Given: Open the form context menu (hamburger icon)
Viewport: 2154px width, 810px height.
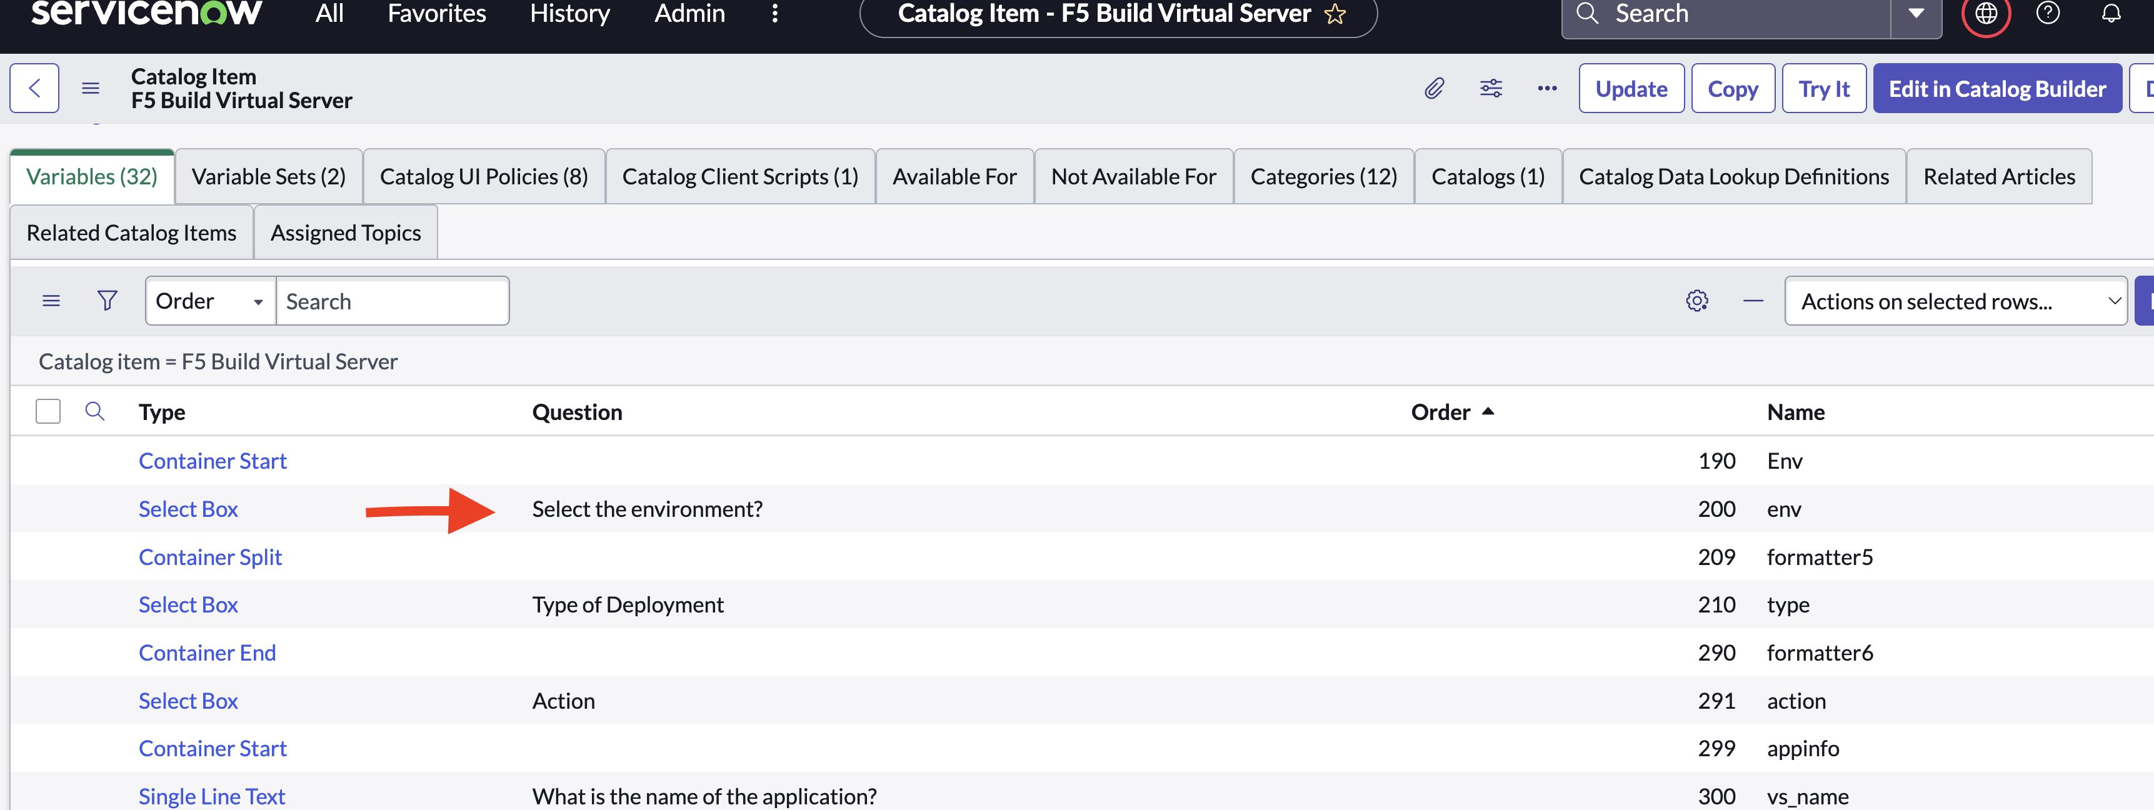Looking at the screenshot, I should [90, 87].
